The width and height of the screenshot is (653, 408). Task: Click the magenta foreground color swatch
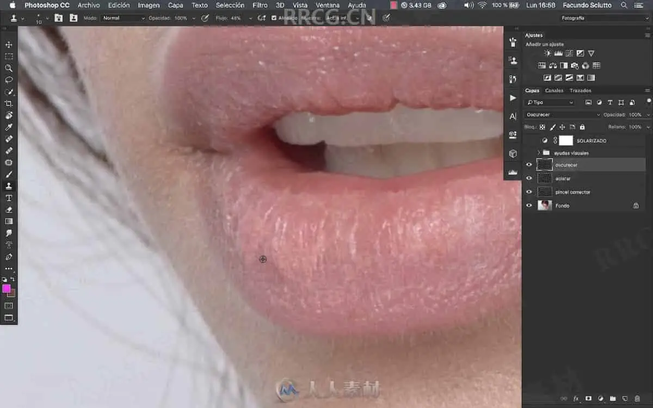click(x=7, y=288)
